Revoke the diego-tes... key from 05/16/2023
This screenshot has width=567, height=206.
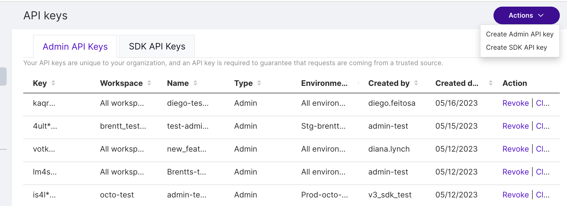click(x=515, y=103)
